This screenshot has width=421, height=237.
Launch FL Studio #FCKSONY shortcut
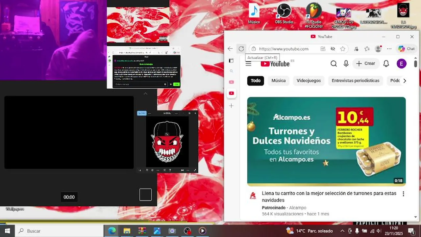[313, 15]
